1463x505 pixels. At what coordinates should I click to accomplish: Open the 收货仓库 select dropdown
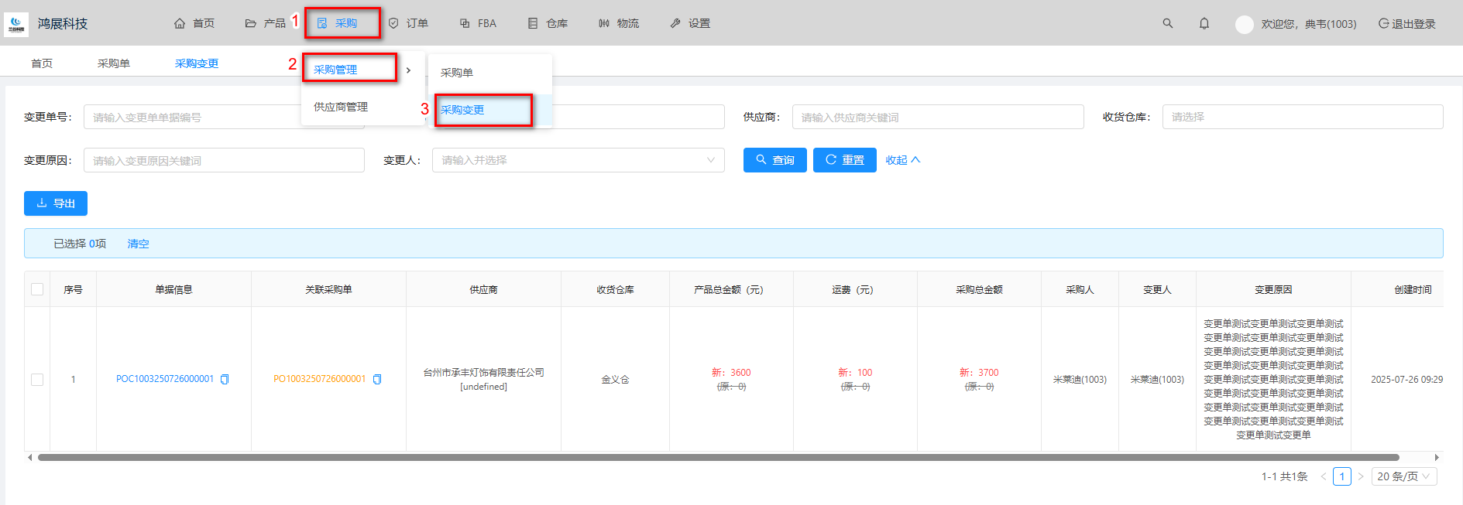click(x=1302, y=117)
